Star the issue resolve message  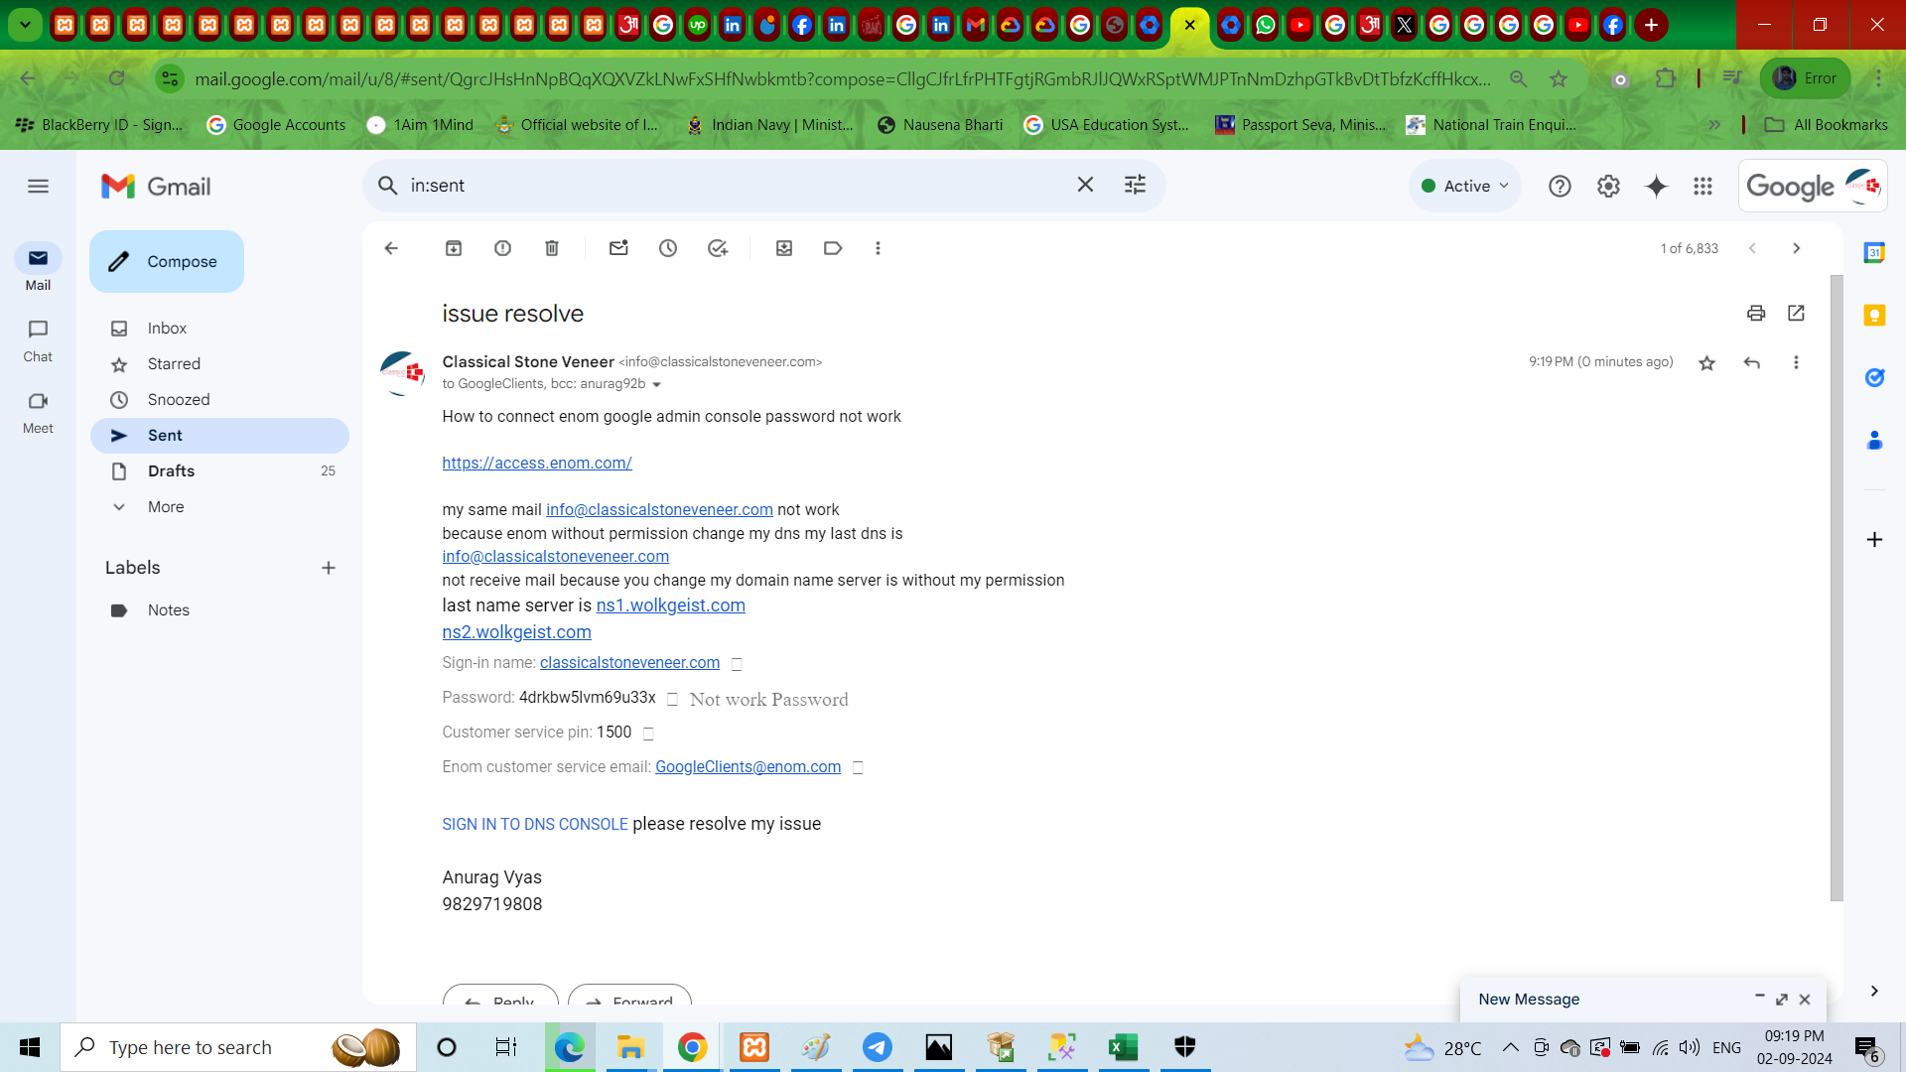click(x=1706, y=363)
